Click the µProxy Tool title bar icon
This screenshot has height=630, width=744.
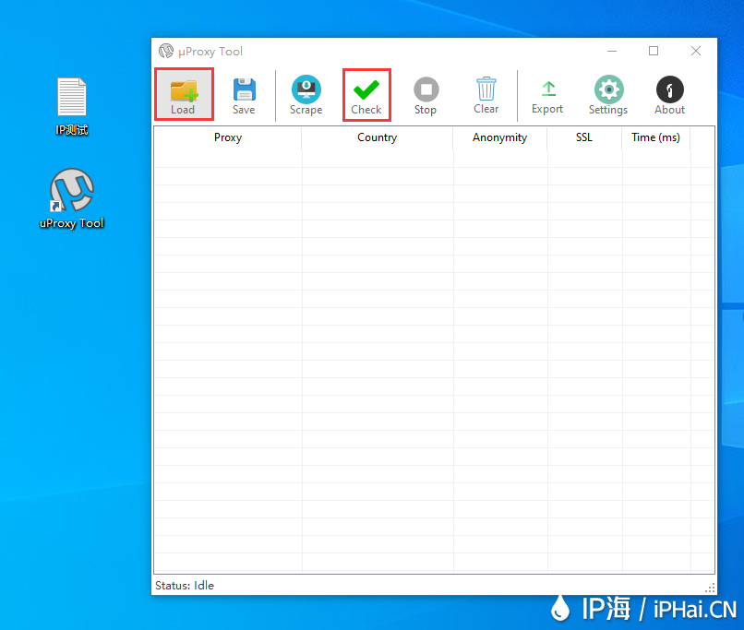(166, 52)
